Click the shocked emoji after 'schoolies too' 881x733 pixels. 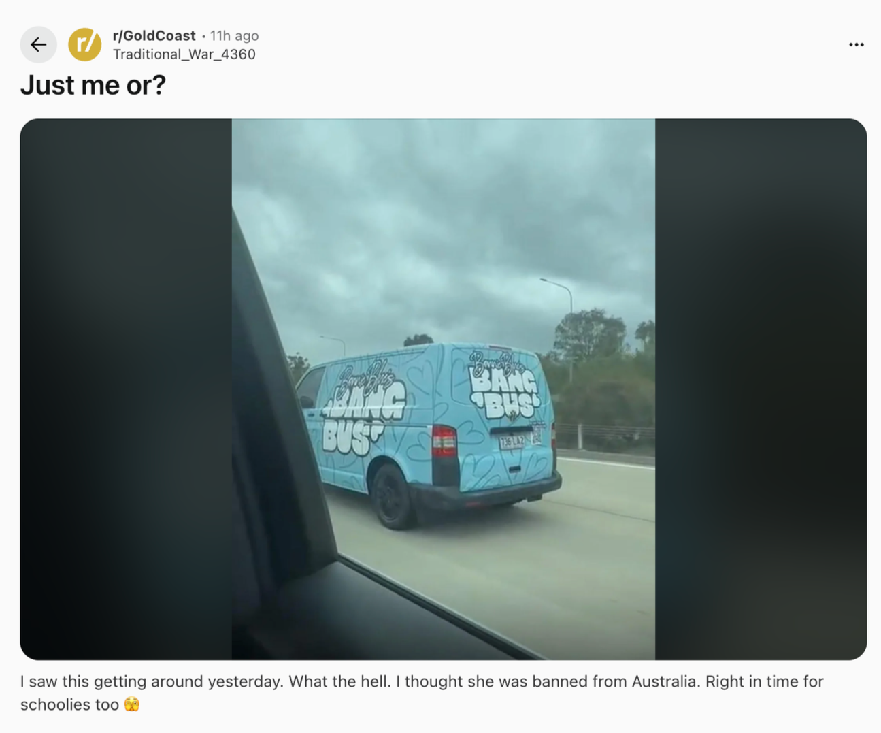point(132,704)
